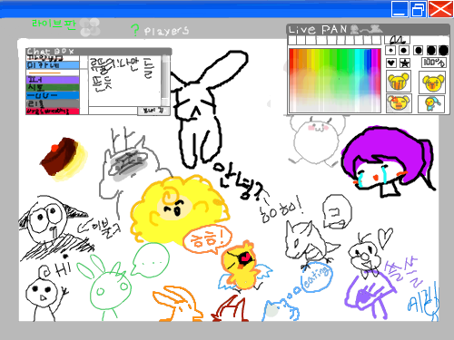Pick the bear emoticon with cross eyes
454x340 pixels.
coord(432,83)
